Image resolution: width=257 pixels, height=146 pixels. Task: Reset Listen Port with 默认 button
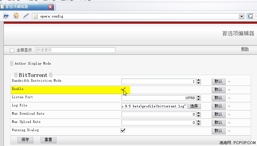(218, 98)
